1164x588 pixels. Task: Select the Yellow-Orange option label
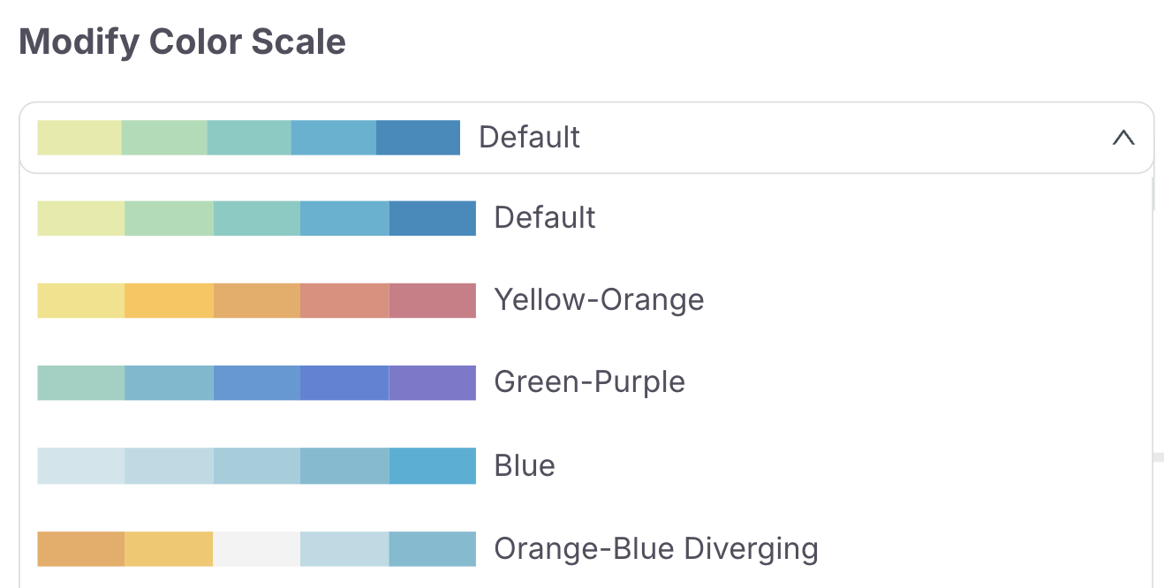coord(599,300)
